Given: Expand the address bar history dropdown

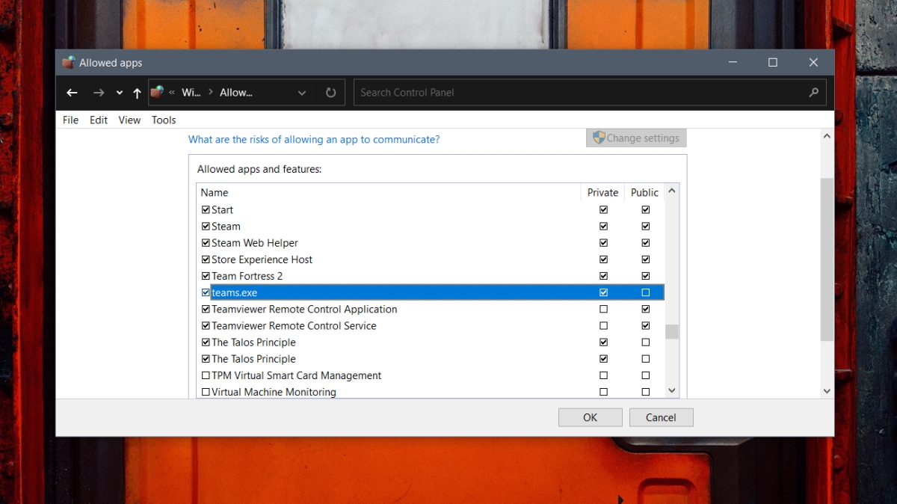Looking at the screenshot, I should click(302, 93).
